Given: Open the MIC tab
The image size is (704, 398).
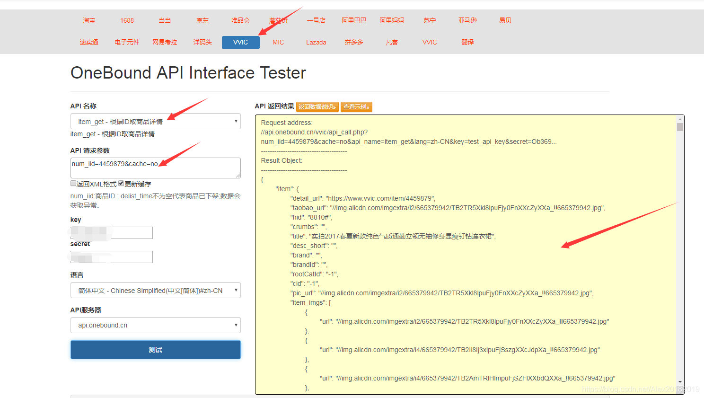Looking at the screenshot, I should coord(278,43).
